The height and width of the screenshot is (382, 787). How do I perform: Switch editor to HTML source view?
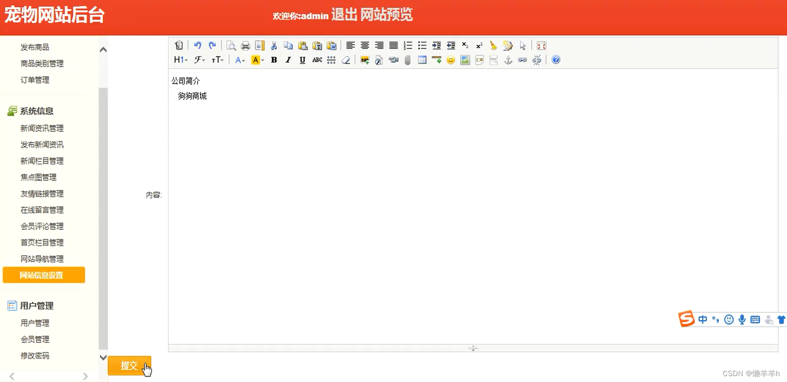coord(179,46)
